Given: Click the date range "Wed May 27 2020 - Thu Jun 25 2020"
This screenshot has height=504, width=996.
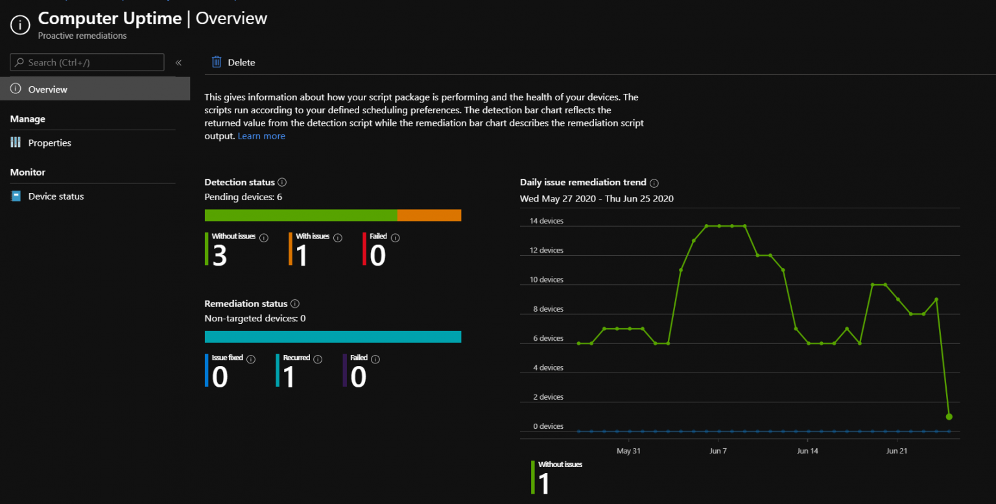Looking at the screenshot, I should pyautogui.click(x=597, y=199).
